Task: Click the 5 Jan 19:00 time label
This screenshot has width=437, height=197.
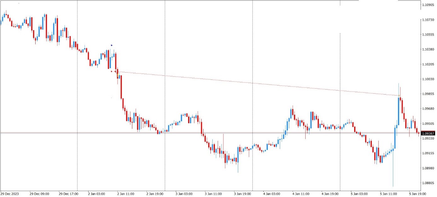Action: pyautogui.click(x=417, y=194)
